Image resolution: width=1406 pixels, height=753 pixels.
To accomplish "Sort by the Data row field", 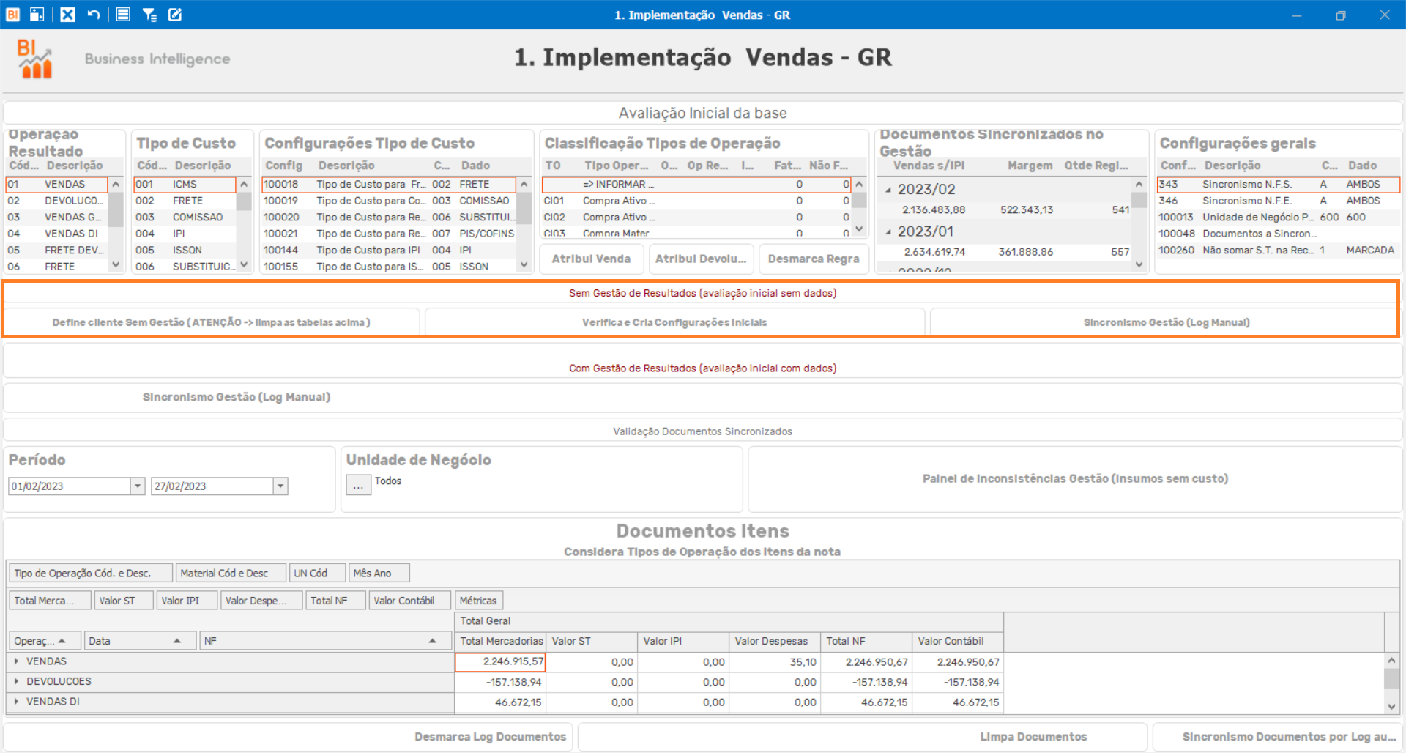I will (140, 641).
